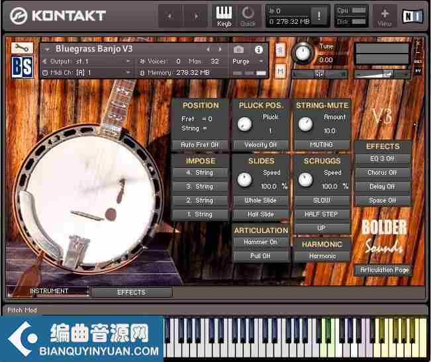
Task: Impose the 4. String button
Action: click(x=200, y=173)
